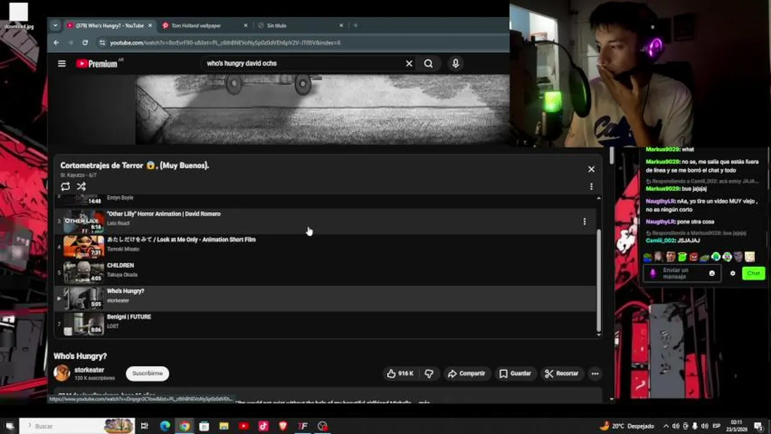Open more actions ellipsis beside Recortar
Image resolution: width=771 pixels, height=434 pixels.
[x=595, y=374]
